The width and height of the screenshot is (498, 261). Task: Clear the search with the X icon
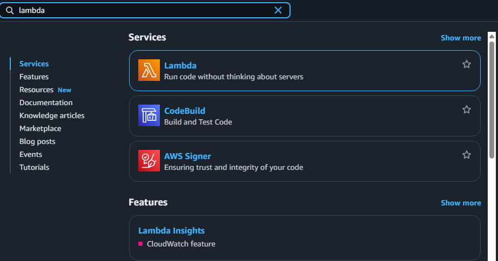coord(278,10)
